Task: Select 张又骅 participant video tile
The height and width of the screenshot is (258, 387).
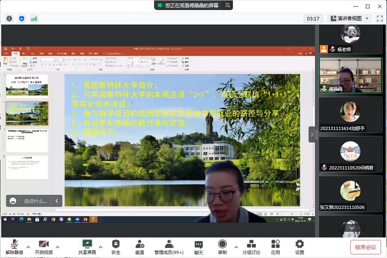Action: click(350, 194)
